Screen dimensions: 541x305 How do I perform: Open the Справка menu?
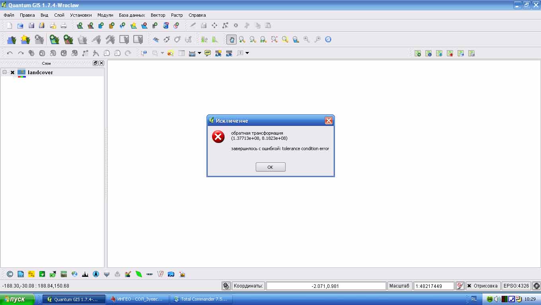pyautogui.click(x=197, y=15)
